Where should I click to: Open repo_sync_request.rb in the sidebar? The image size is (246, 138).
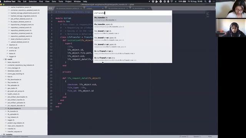[15, 126]
